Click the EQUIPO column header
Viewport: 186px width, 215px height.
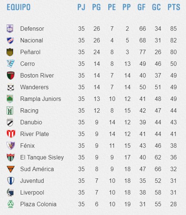tap(19, 7)
